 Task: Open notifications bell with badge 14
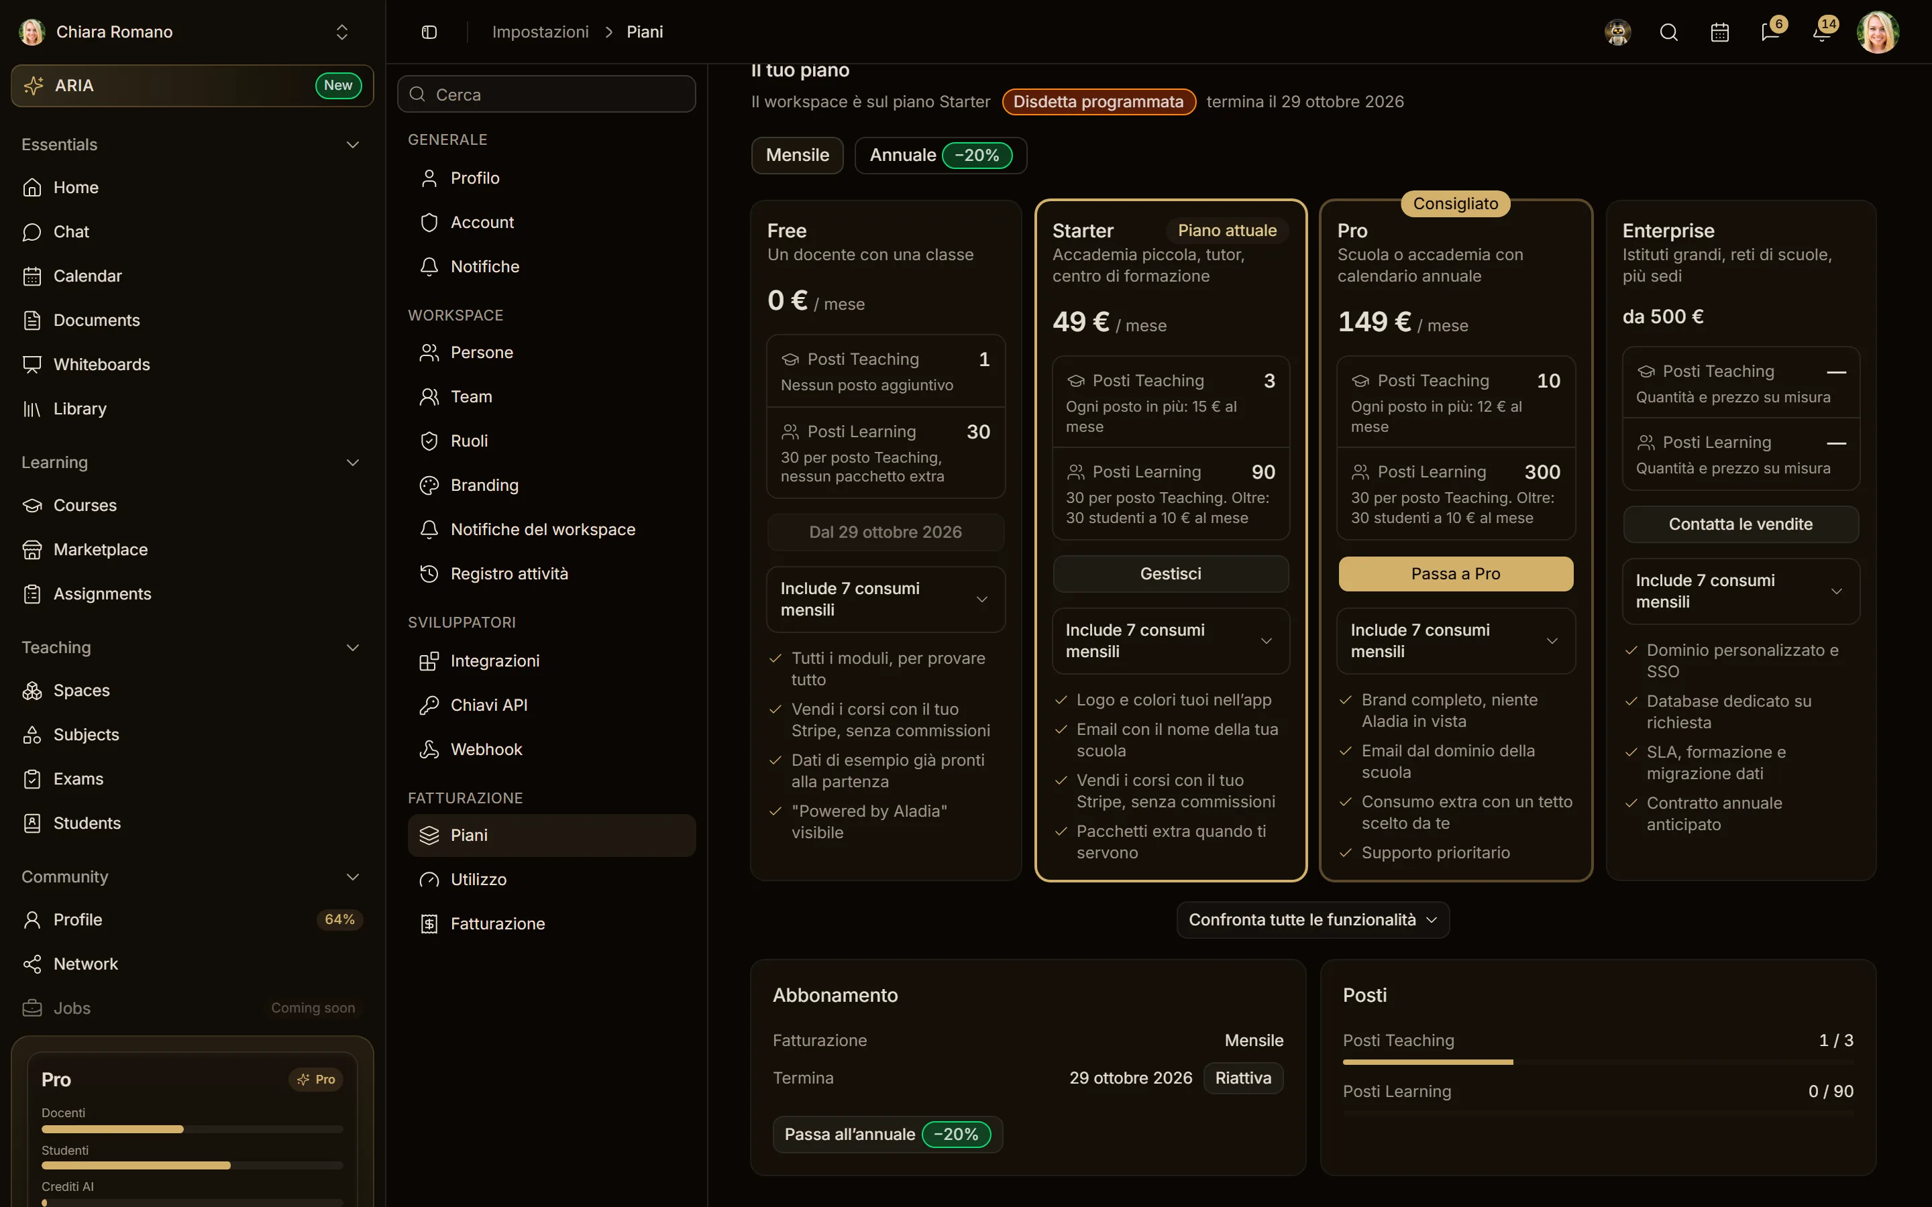coord(1822,32)
